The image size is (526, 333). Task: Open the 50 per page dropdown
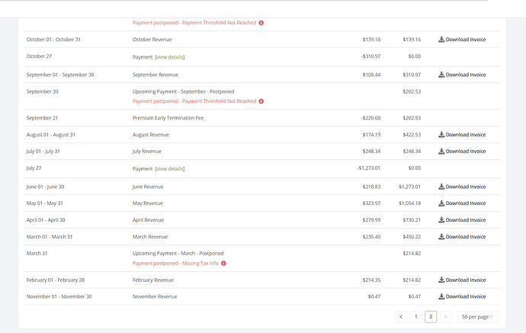coord(478,316)
